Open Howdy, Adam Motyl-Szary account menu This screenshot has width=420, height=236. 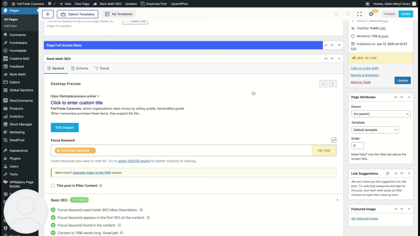click(x=394, y=4)
